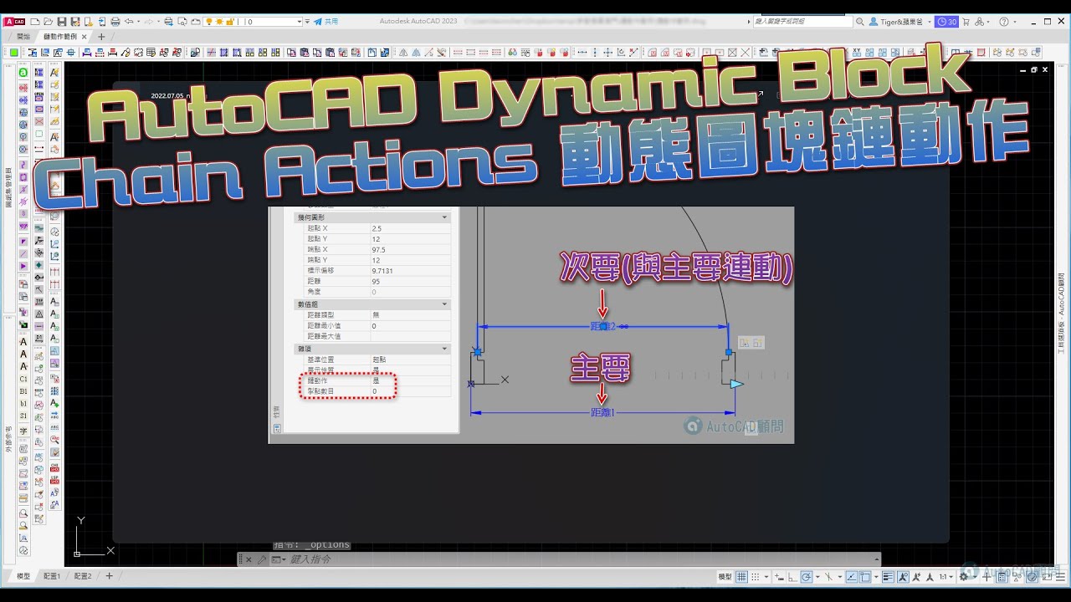Viewport: 1071px width, 602px height.
Task: Close the 鏈動作範例 drawing tab
Action: pyautogui.click(x=85, y=37)
